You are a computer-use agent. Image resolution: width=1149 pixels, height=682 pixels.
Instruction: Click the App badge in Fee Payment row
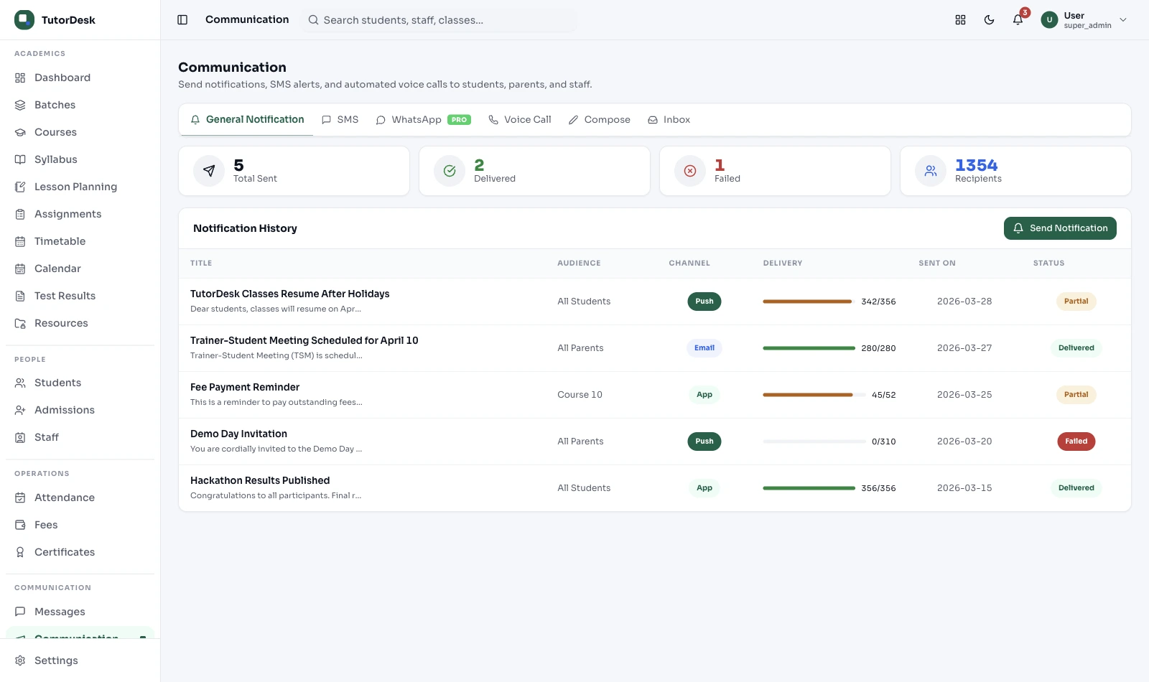click(x=704, y=395)
